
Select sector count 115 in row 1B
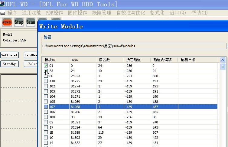[x=101, y=132]
